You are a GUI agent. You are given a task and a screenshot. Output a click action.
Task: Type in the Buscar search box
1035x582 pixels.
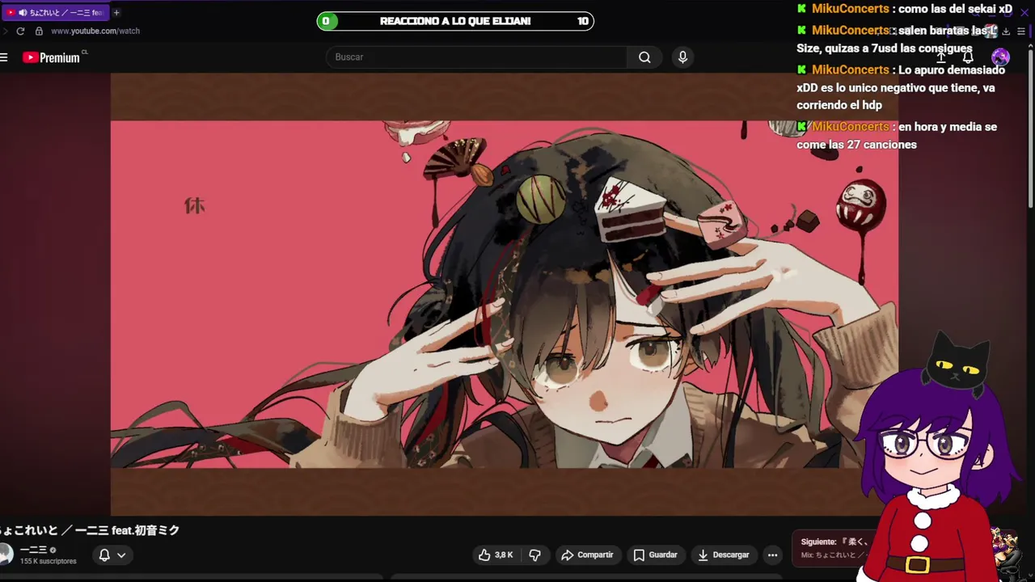(476, 57)
